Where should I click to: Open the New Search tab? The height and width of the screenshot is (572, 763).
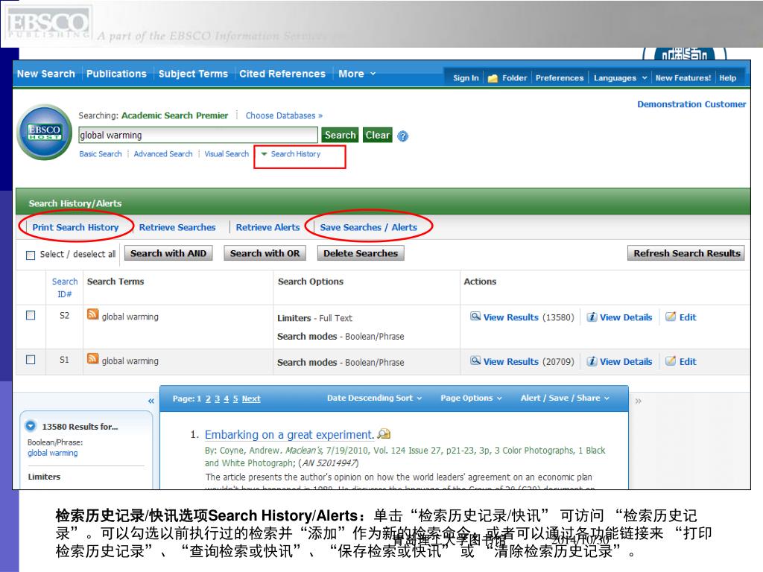[46, 74]
